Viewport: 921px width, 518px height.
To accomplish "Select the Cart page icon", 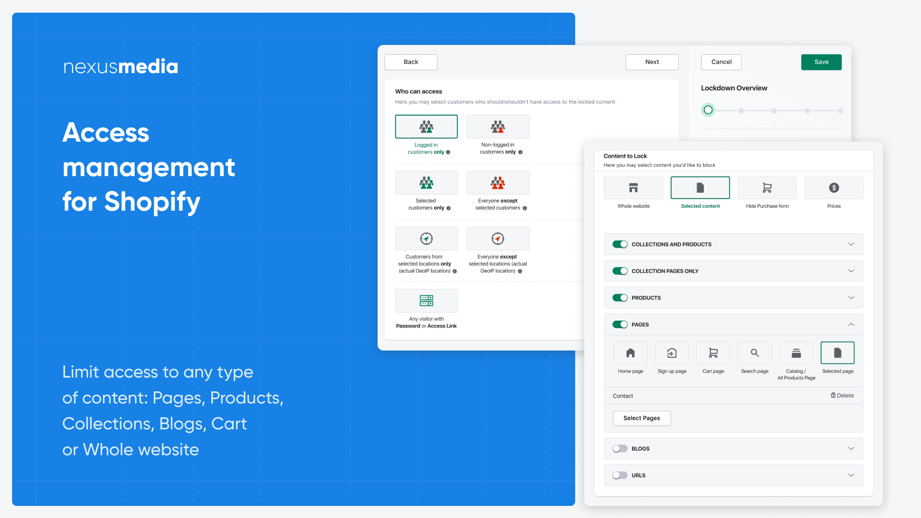I will pos(713,353).
